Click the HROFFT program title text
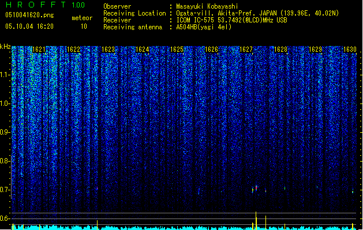363x230 pixels. 36,5
